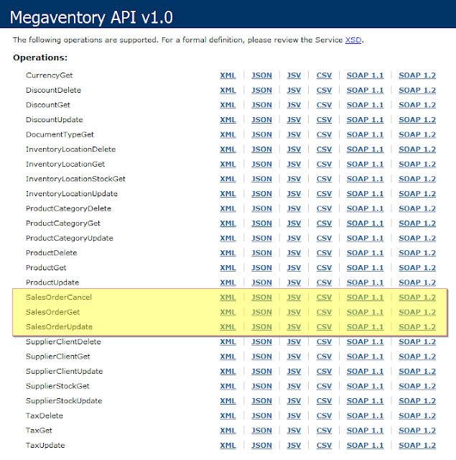The image size is (456, 460).
Task: Open XML link for SalesOrderCancel
Action: click(228, 297)
